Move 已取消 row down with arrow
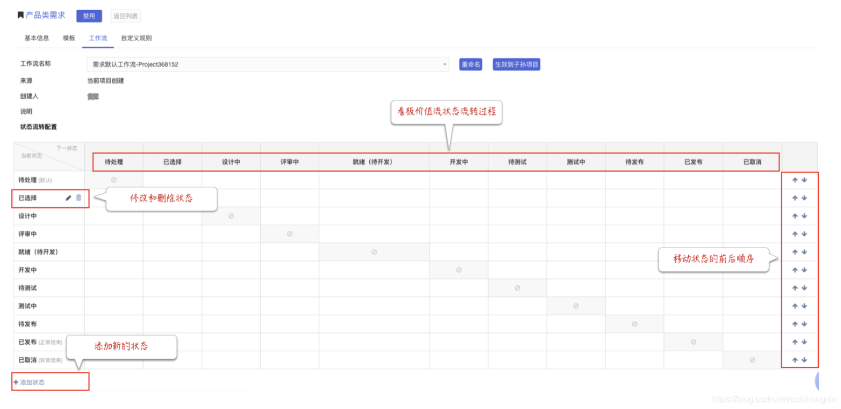The width and height of the screenshot is (841, 409). click(x=804, y=360)
